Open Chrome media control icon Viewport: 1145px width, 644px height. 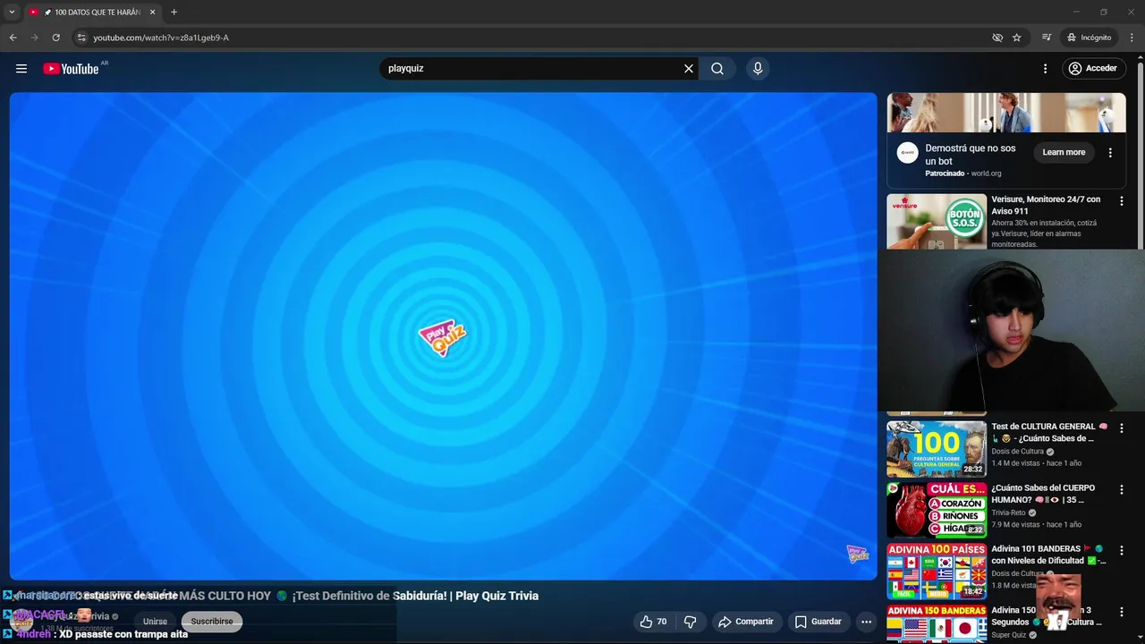(1047, 38)
